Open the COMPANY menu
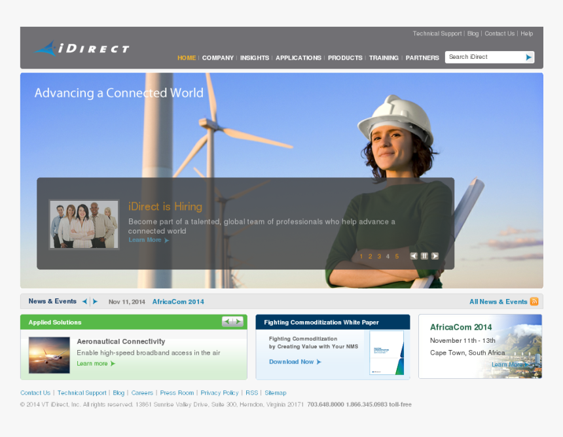 click(x=217, y=58)
